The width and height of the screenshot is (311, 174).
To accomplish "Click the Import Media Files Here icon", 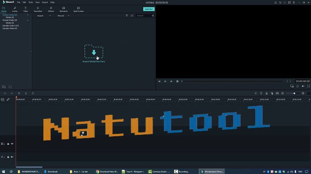I will click(94, 51).
